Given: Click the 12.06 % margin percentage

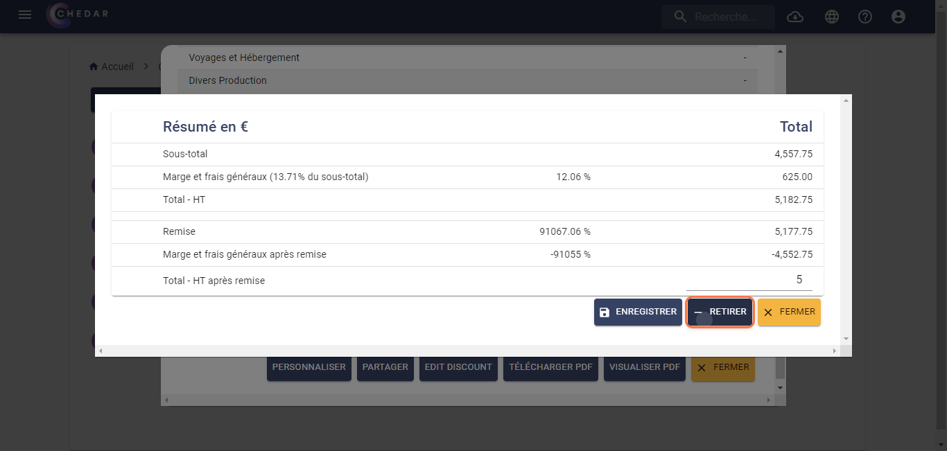Looking at the screenshot, I should point(573,177).
